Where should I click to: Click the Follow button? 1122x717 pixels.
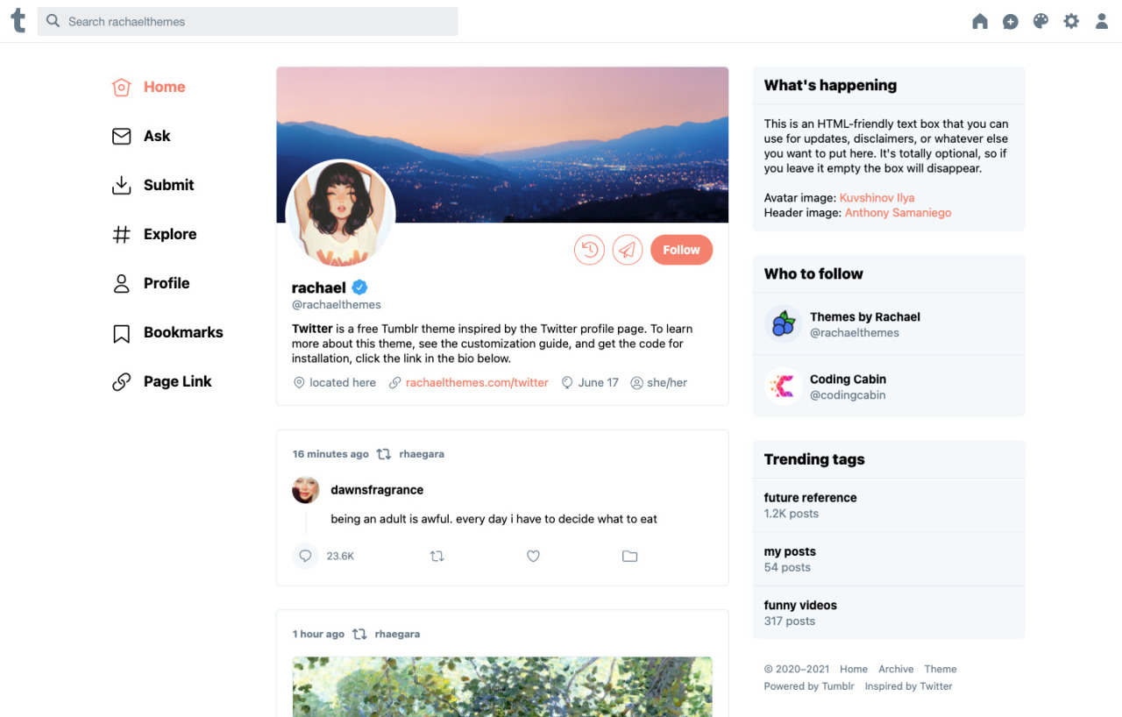(681, 250)
